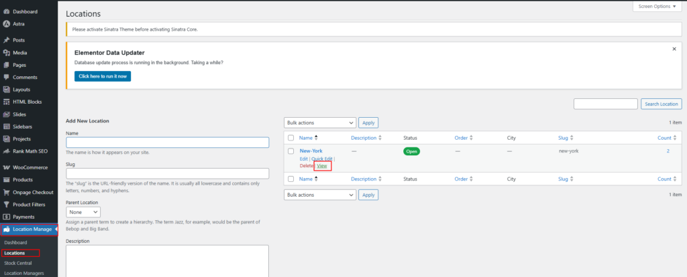Image resolution: width=687 pixels, height=277 pixels.
Task: Click the View link under New-York
Action: (322, 166)
